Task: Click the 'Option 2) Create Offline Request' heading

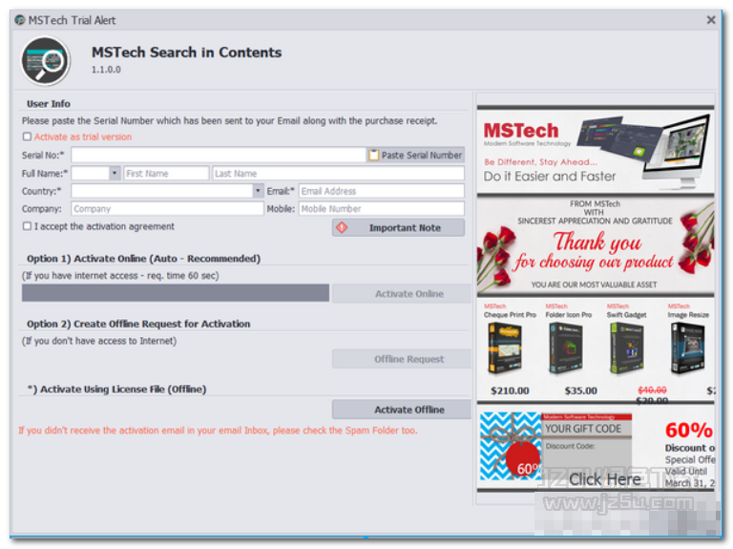Action: (x=138, y=324)
